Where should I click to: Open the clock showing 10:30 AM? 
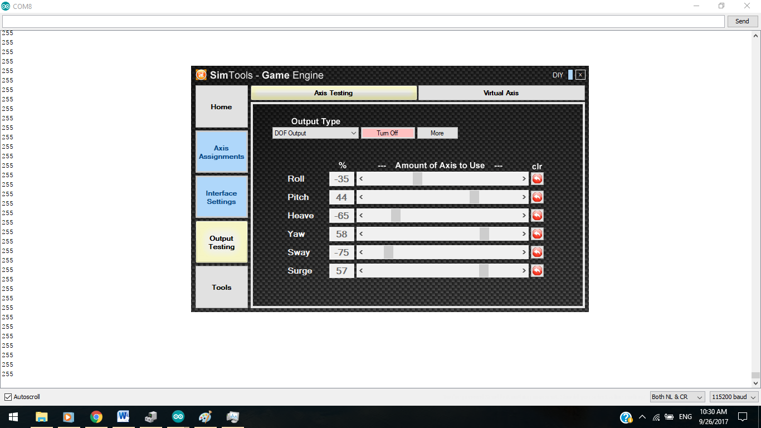pos(713,417)
